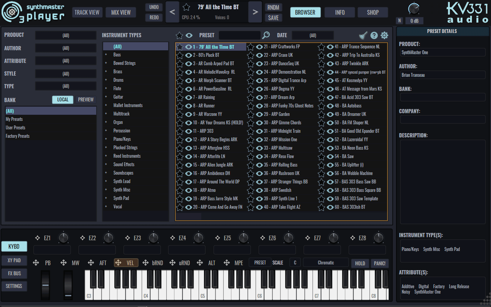
Task: Toggle eye for 60 - BAS 303ish BT
Action: [330, 207]
